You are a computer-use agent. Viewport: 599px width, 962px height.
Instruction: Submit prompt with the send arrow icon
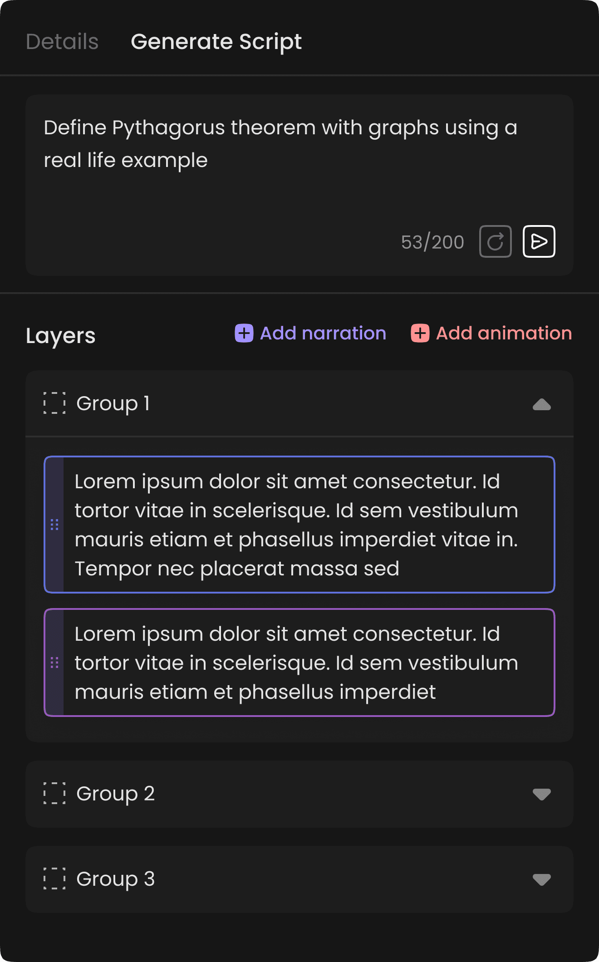tap(539, 241)
